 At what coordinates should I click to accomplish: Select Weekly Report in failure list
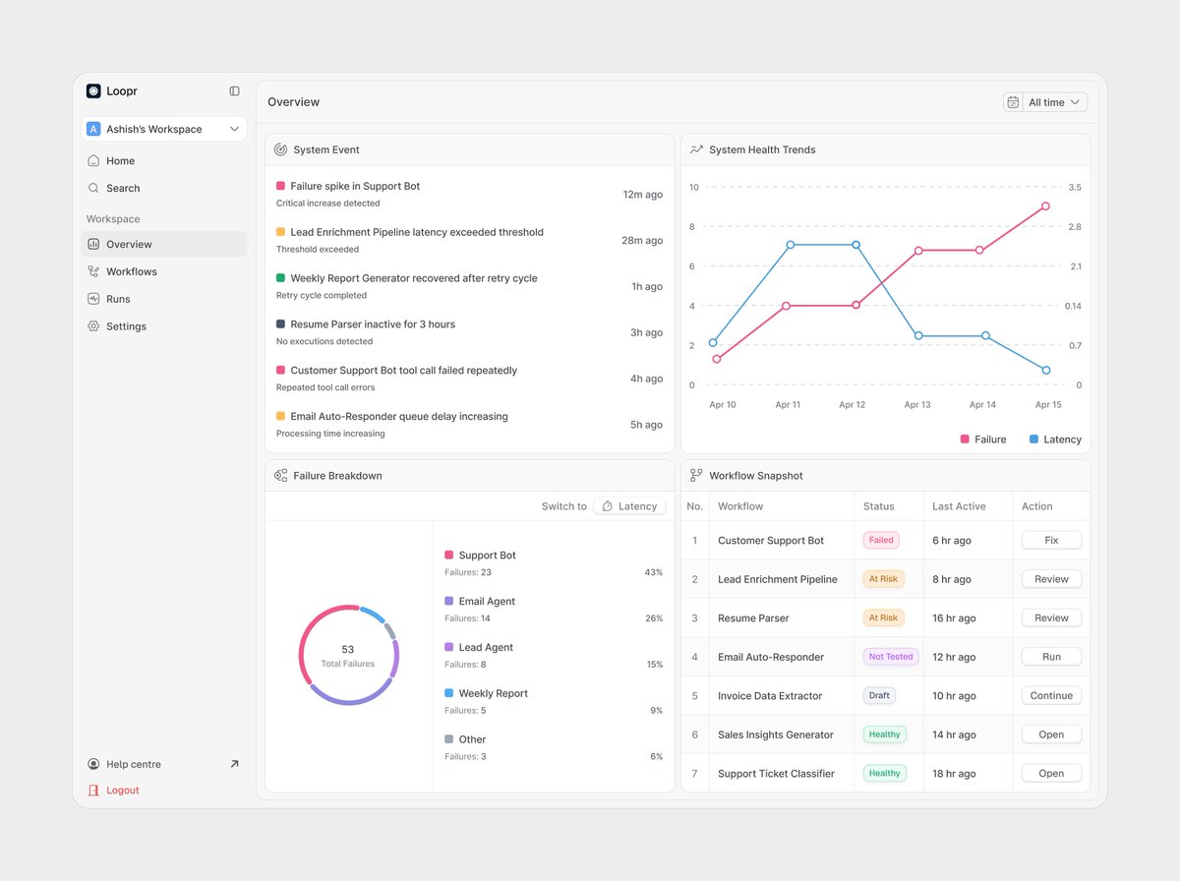tap(554, 701)
